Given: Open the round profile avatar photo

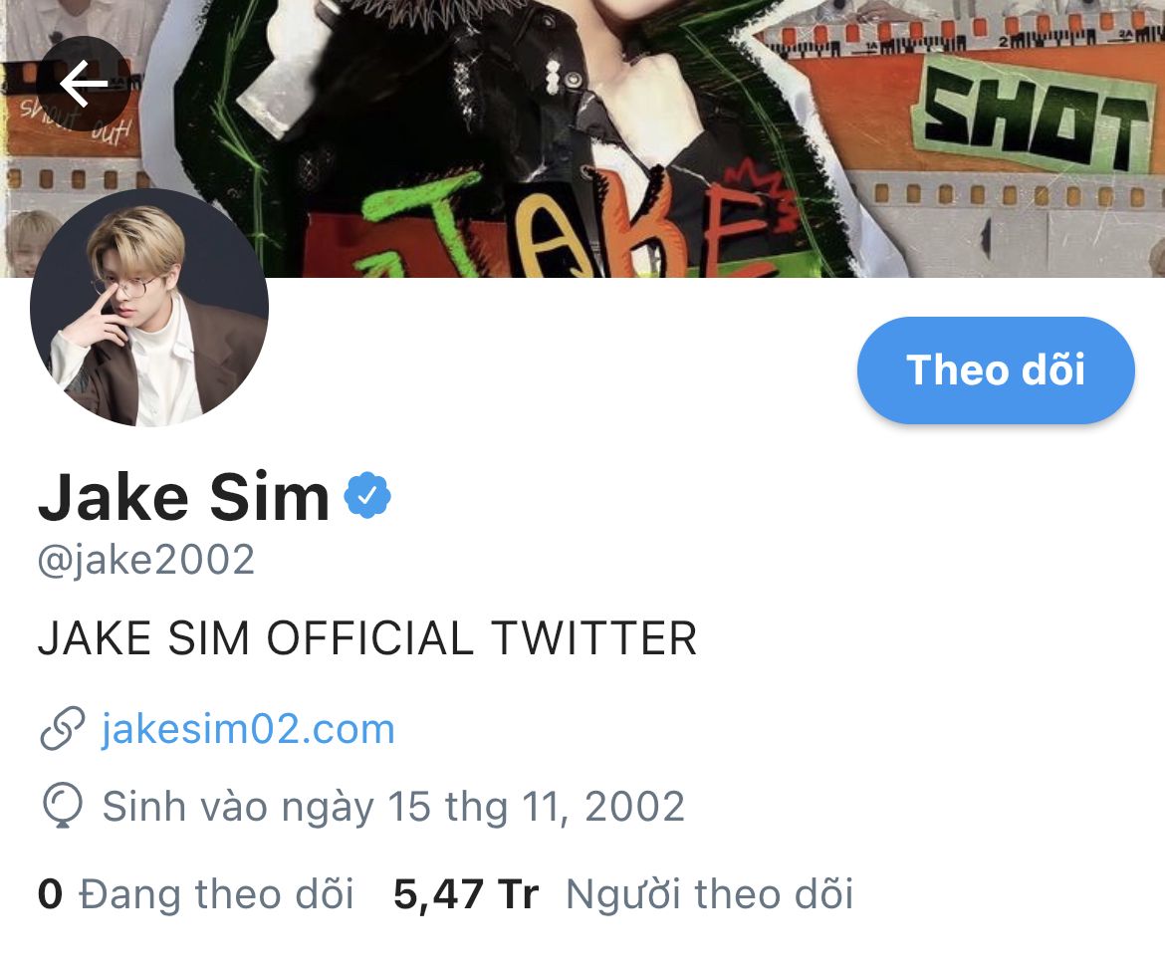Looking at the screenshot, I should (149, 308).
